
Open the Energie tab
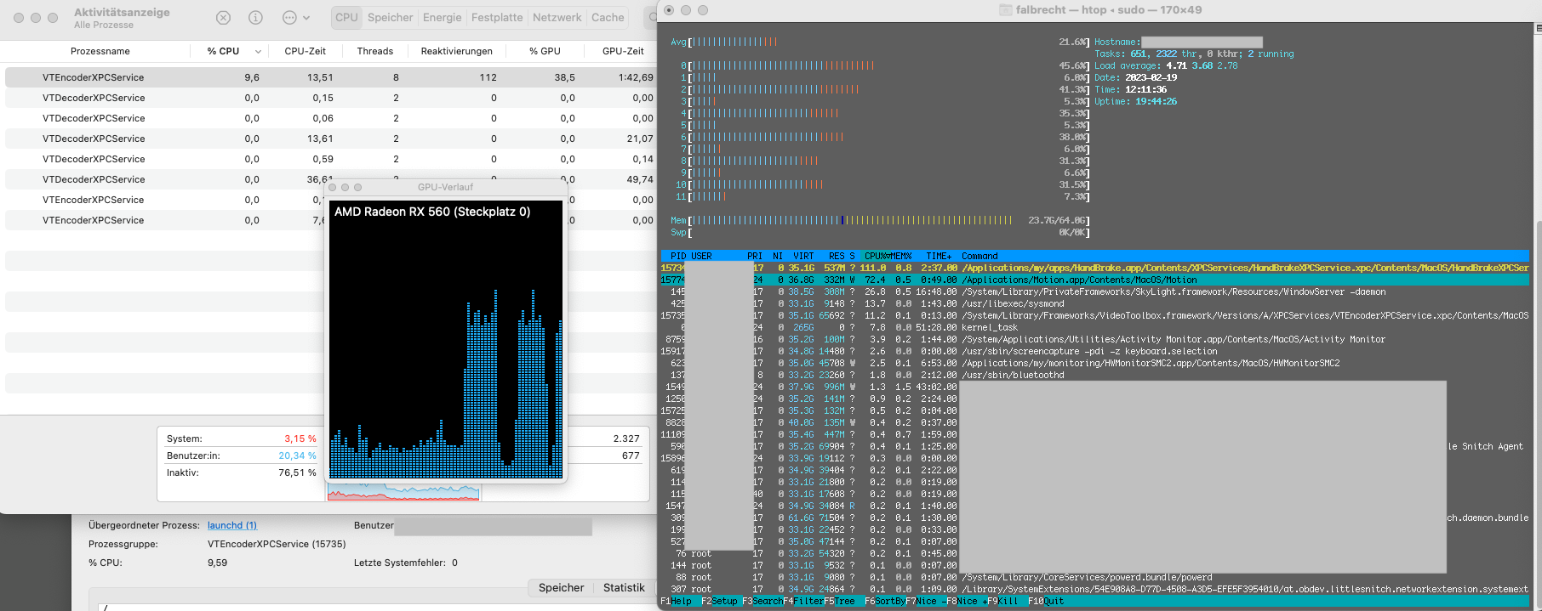tap(442, 18)
